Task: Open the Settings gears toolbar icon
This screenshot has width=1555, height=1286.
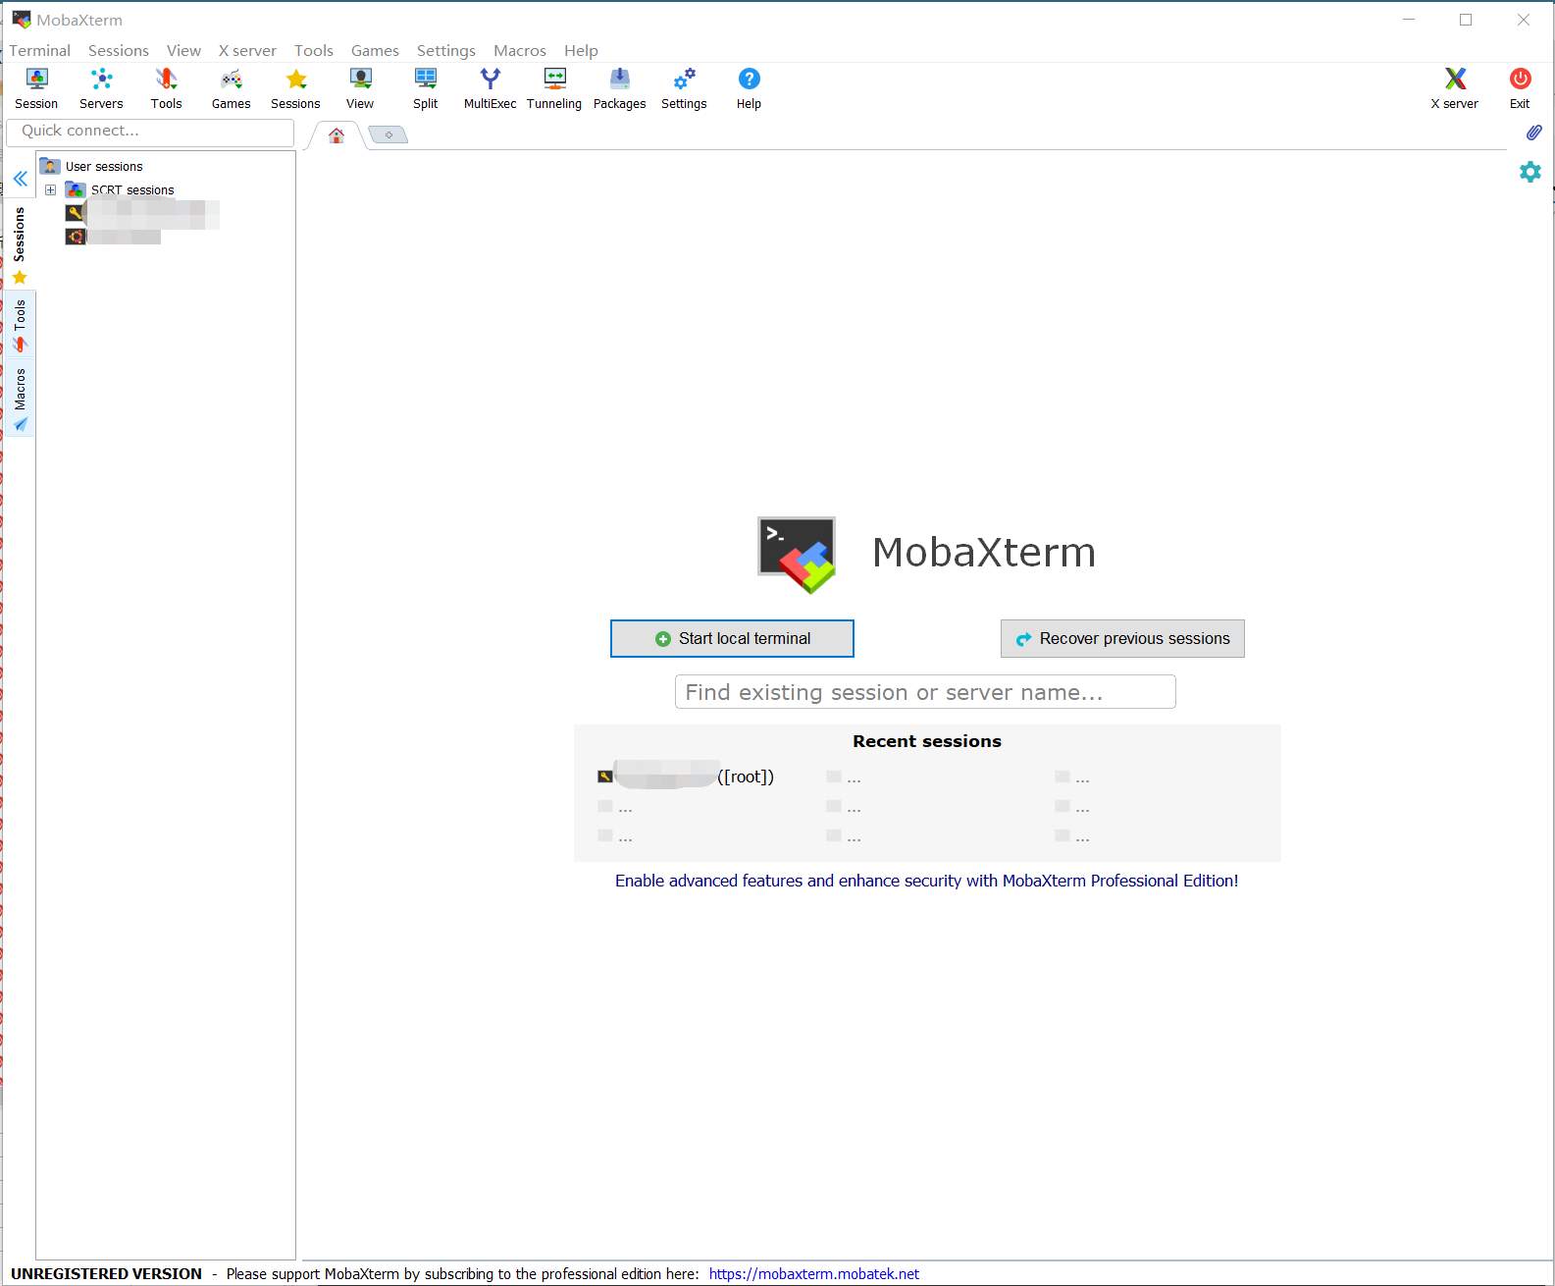Action: coord(684,88)
